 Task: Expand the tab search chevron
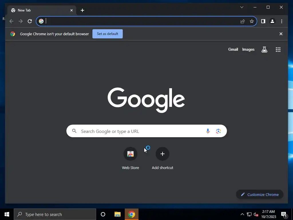click(241, 7)
